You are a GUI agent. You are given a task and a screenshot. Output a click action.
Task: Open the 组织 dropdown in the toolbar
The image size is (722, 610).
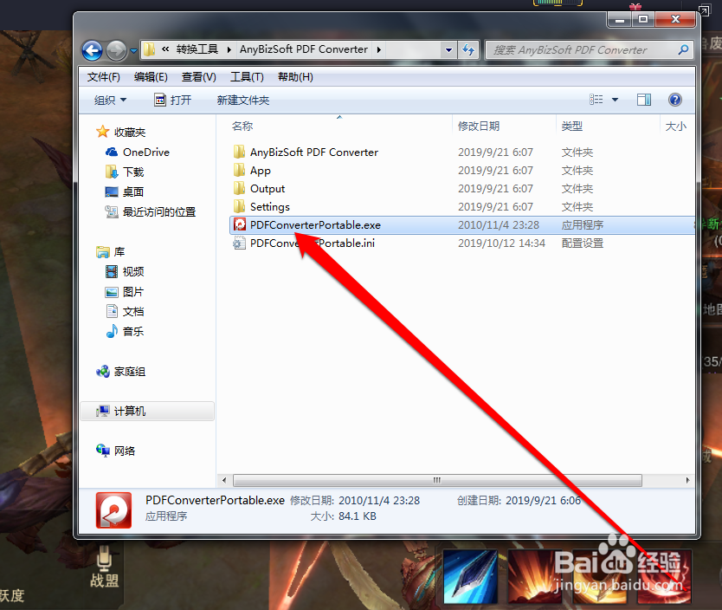coord(110,100)
